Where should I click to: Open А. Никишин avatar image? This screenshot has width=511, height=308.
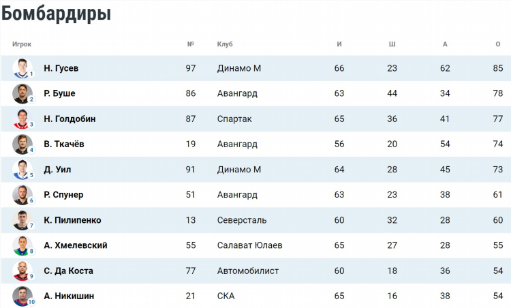click(22, 296)
